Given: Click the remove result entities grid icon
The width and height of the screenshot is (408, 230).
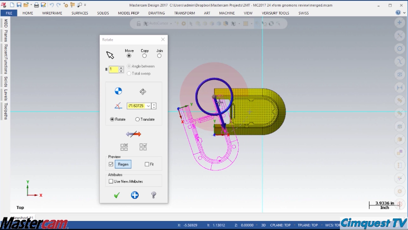Looking at the screenshot, I should [124, 147].
